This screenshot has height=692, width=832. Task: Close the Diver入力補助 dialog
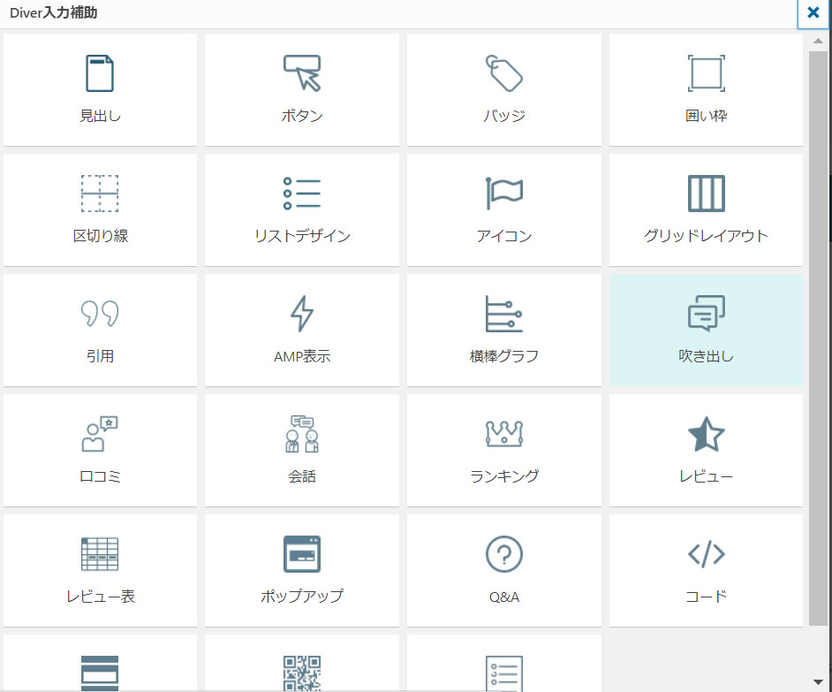813,14
